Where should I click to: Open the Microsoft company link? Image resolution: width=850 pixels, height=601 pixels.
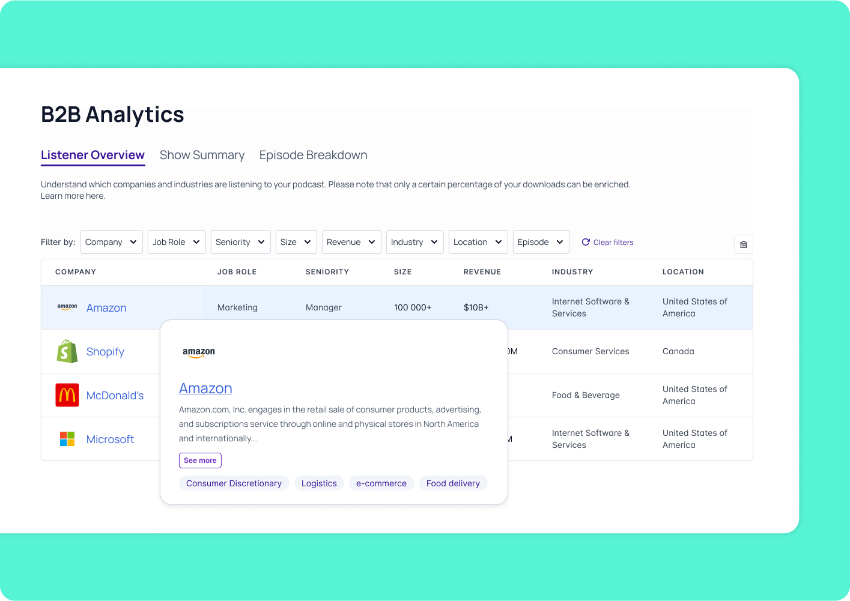[x=110, y=439]
